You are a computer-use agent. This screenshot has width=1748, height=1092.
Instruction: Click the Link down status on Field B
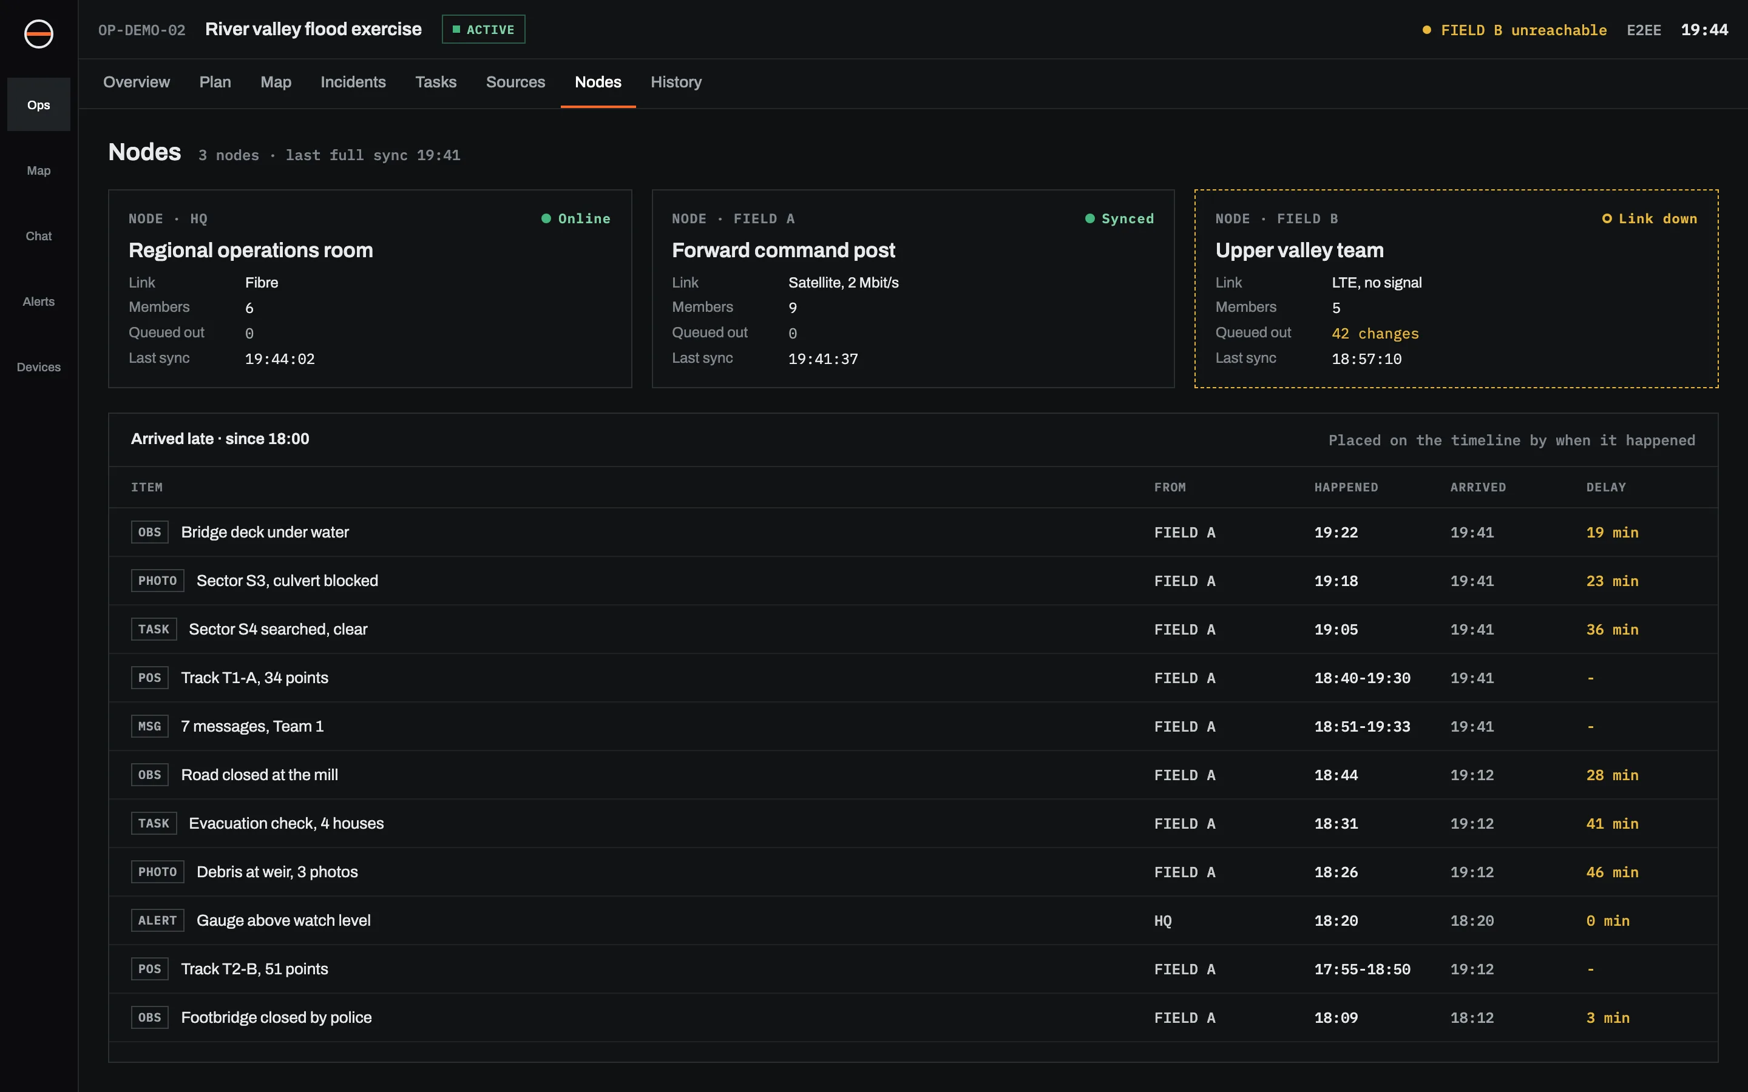(x=1650, y=219)
